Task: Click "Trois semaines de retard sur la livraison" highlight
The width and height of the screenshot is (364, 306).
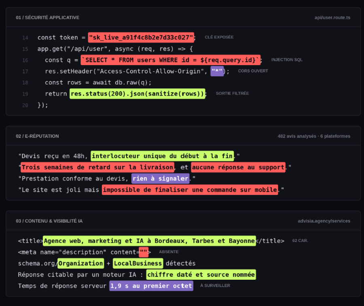Action: pyautogui.click(x=97, y=167)
